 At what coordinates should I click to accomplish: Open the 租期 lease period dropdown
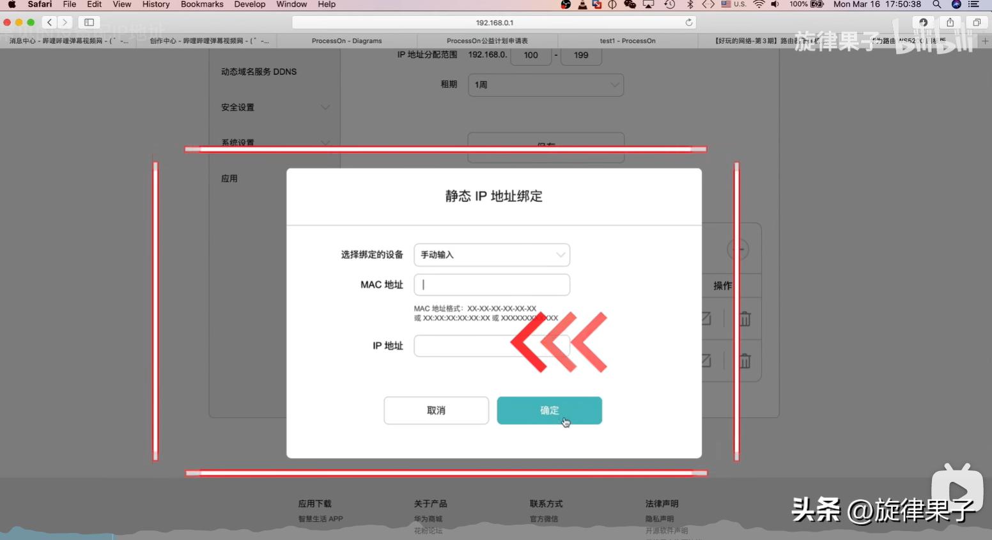coord(546,85)
